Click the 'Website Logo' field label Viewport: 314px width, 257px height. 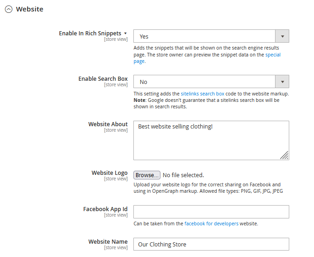(x=109, y=173)
